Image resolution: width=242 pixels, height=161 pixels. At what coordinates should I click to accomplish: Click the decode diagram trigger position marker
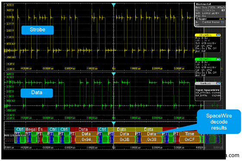(113, 123)
